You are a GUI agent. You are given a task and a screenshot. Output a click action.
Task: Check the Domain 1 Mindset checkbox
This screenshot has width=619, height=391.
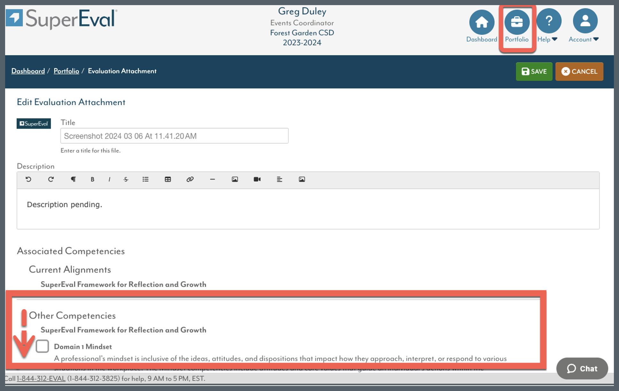(x=42, y=346)
